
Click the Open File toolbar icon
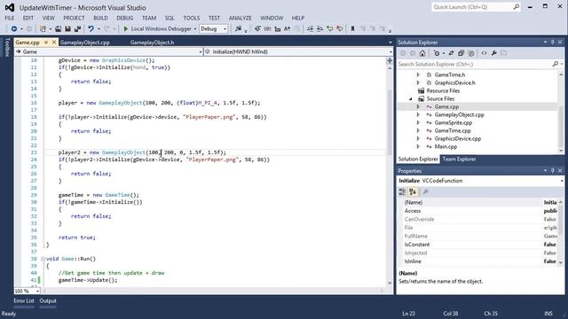(58, 29)
